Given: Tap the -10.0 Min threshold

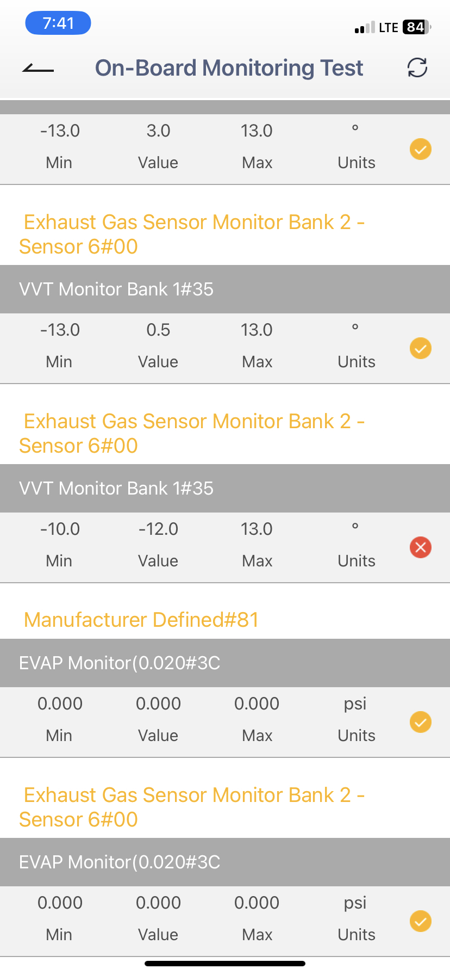Looking at the screenshot, I should (x=60, y=529).
